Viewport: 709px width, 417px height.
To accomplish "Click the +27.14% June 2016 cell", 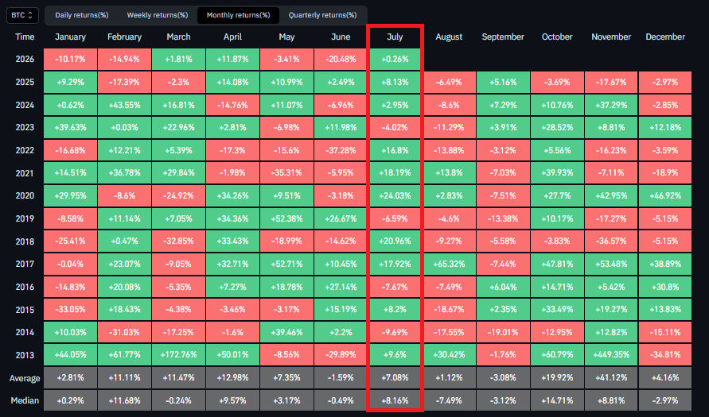I will click(341, 287).
